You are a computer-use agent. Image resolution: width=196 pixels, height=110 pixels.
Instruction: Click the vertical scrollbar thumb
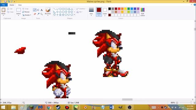(195, 29)
